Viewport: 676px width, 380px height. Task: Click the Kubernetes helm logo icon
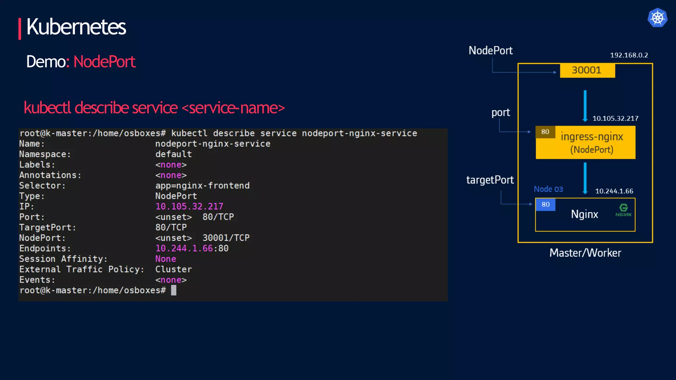657,18
